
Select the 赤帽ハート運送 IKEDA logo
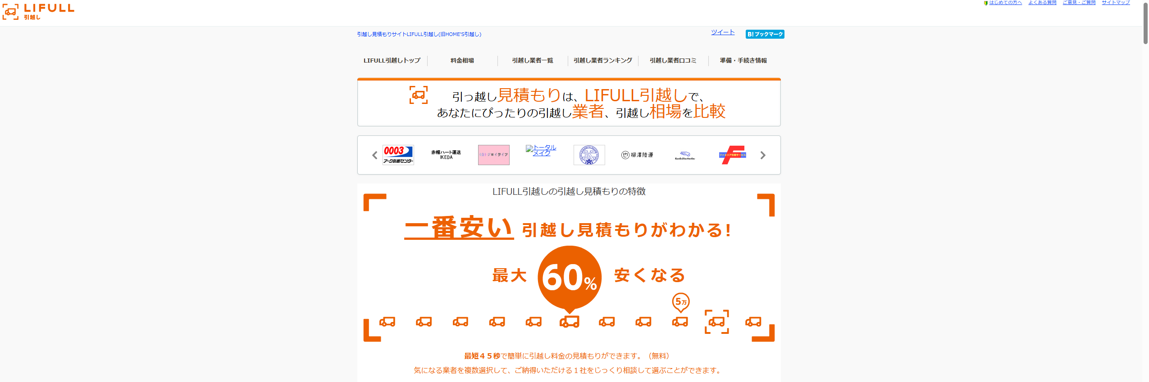446,155
